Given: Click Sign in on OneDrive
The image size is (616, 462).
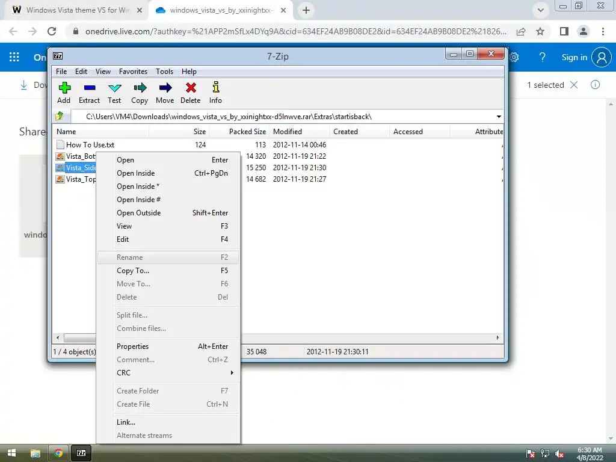Looking at the screenshot, I should click(x=574, y=57).
